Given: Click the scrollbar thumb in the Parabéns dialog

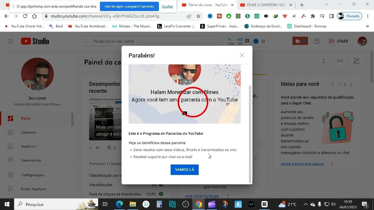Looking at the screenshot, I should (x=250, y=134).
